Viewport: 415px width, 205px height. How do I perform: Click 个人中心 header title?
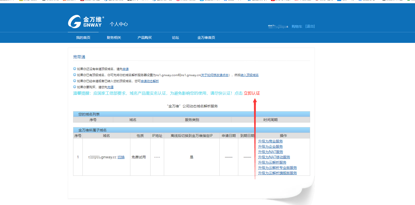pyautogui.click(x=119, y=24)
